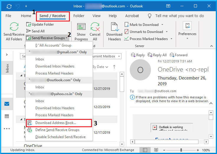
Task: Open Customize Quick Access Toolbar arrow
Action: pos(26,6)
